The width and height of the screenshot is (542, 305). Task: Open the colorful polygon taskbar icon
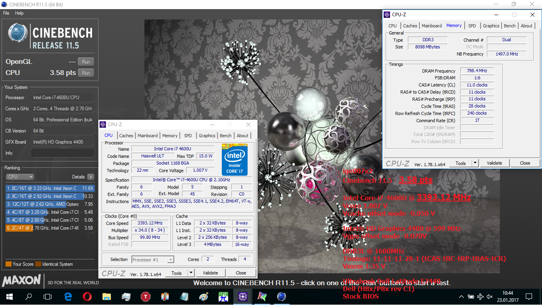[262, 296]
